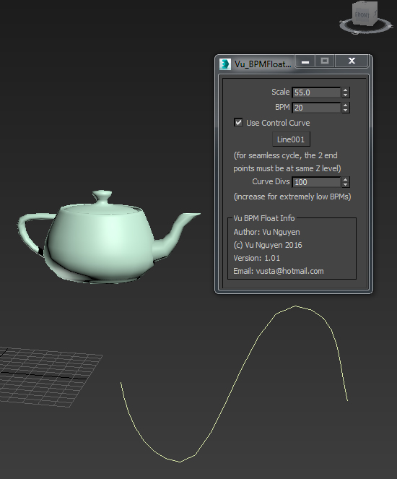Screen dimensions: 397x479
Task: Click the Vu_BPMFloat dialog title bar
Action: [x=263, y=64]
